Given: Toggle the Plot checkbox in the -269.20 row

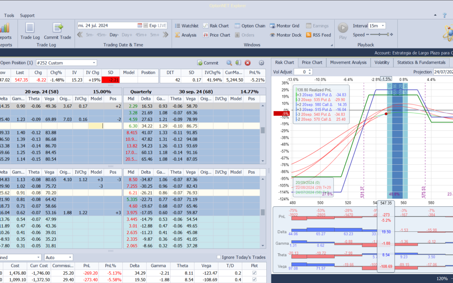Looking at the screenshot, I should pos(254,273).
